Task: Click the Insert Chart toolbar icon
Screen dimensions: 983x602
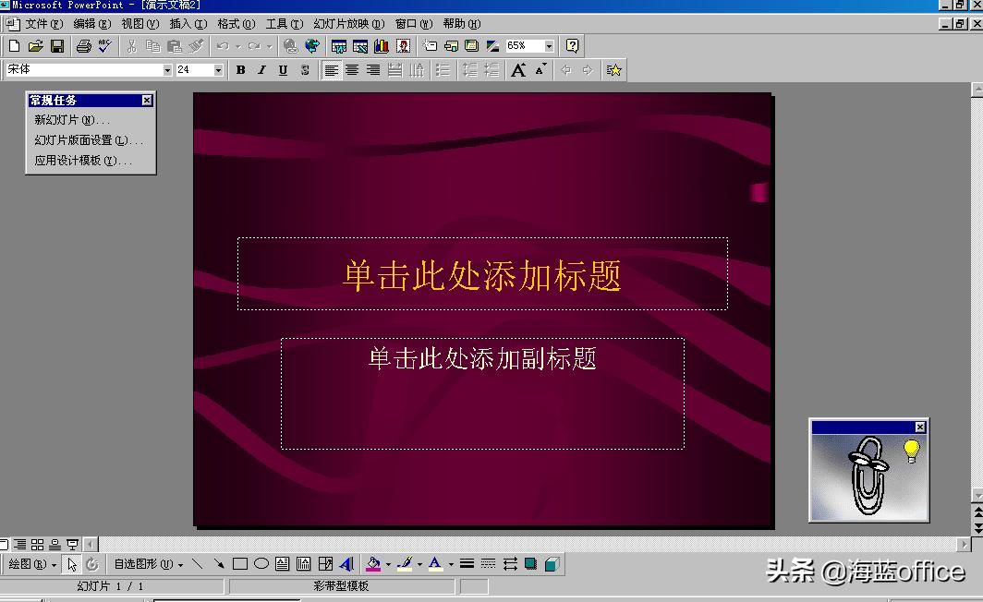Action: pyautogui.click(x=381, y=45)
